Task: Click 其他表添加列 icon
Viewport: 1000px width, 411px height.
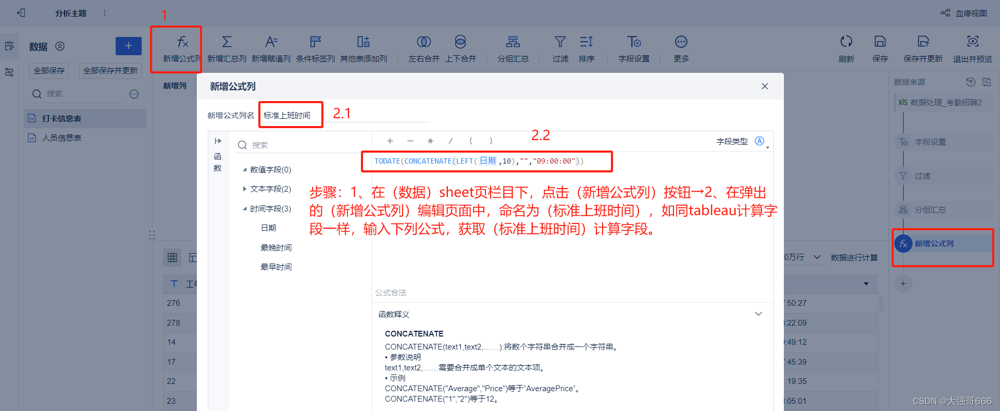Action: [x=364, y=42]
